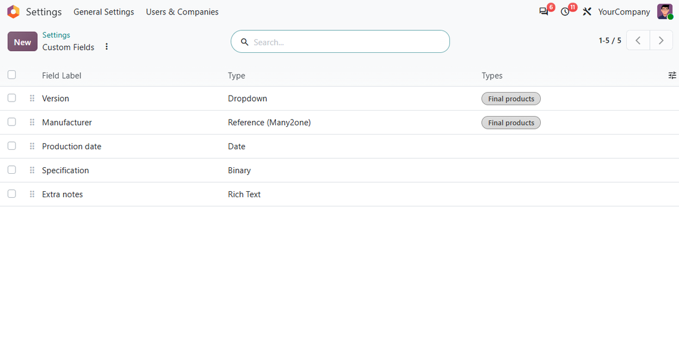Click the Dropdown type cell
679x353 pixels.
[247, 98]
